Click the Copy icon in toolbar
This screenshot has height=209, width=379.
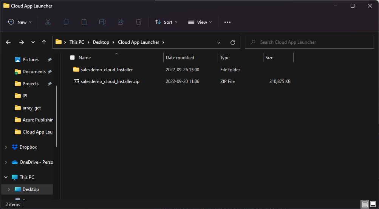66,22
